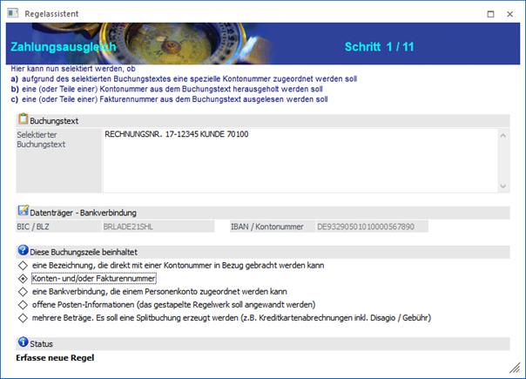The image size is (526, 379).
Task: Close the Regelassistent dialog
Action: pos(511,14)
